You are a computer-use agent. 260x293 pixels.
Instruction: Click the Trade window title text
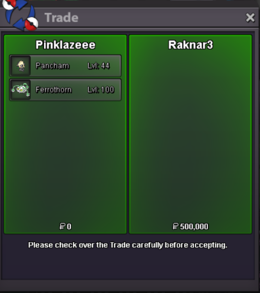pyautogui.click(x=61, y=18)
